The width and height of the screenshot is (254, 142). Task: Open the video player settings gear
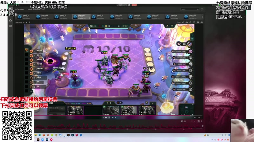(x=199, y=117)
